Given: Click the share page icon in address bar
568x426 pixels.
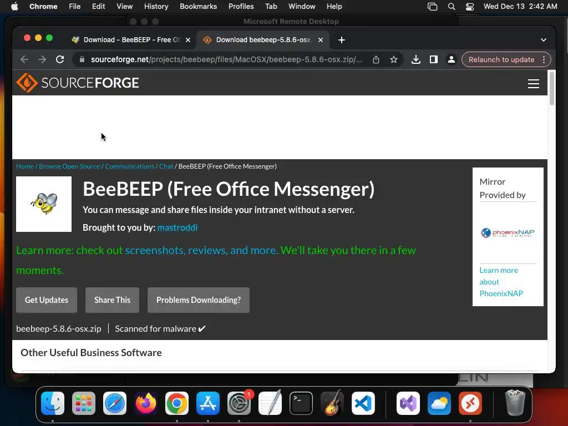Looking at the screenshot, I should [x=376, y=59].
